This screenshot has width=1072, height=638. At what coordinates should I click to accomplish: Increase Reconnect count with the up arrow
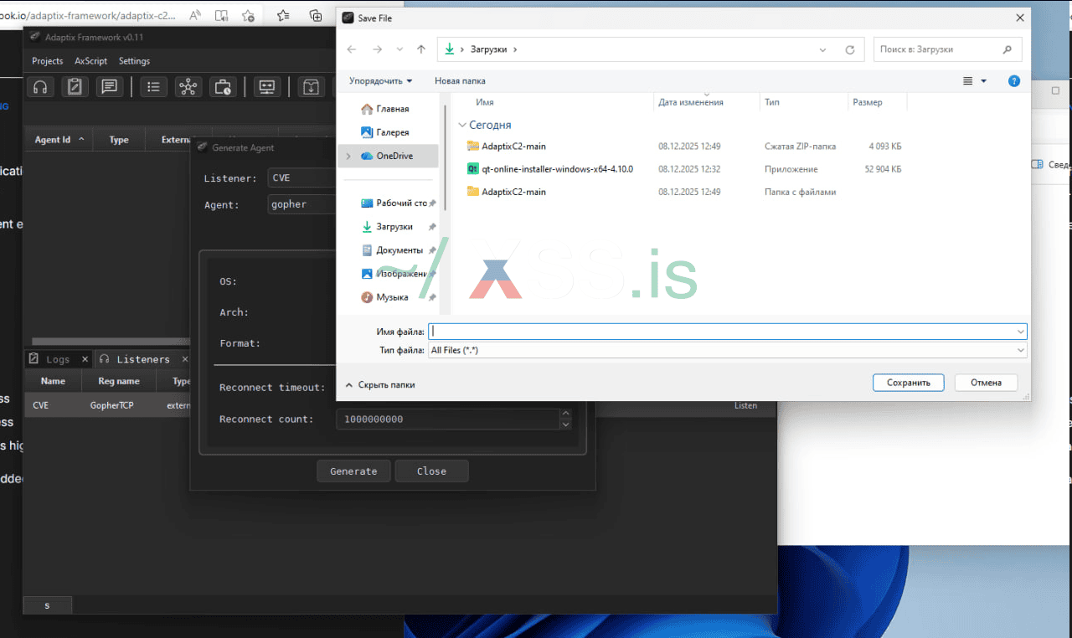click(566, 414)
